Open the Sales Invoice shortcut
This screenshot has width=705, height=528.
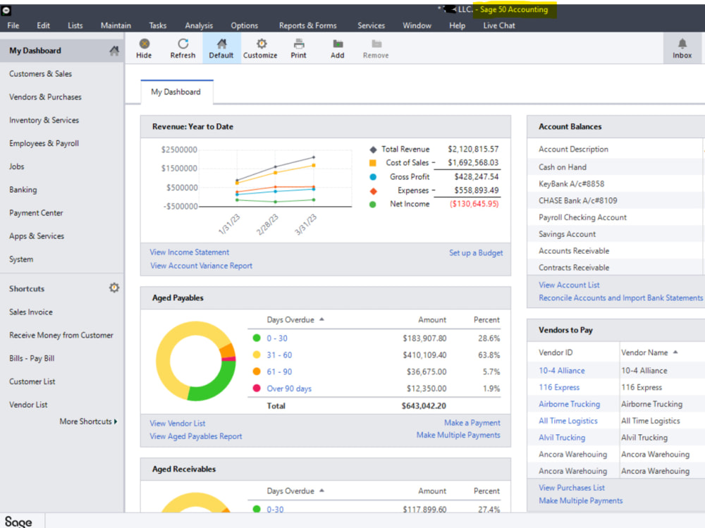31,312
